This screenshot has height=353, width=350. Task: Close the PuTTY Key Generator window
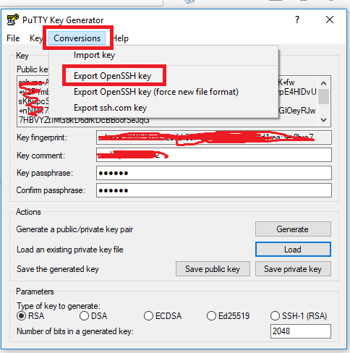pyautogui.click(x=330, y=20)
